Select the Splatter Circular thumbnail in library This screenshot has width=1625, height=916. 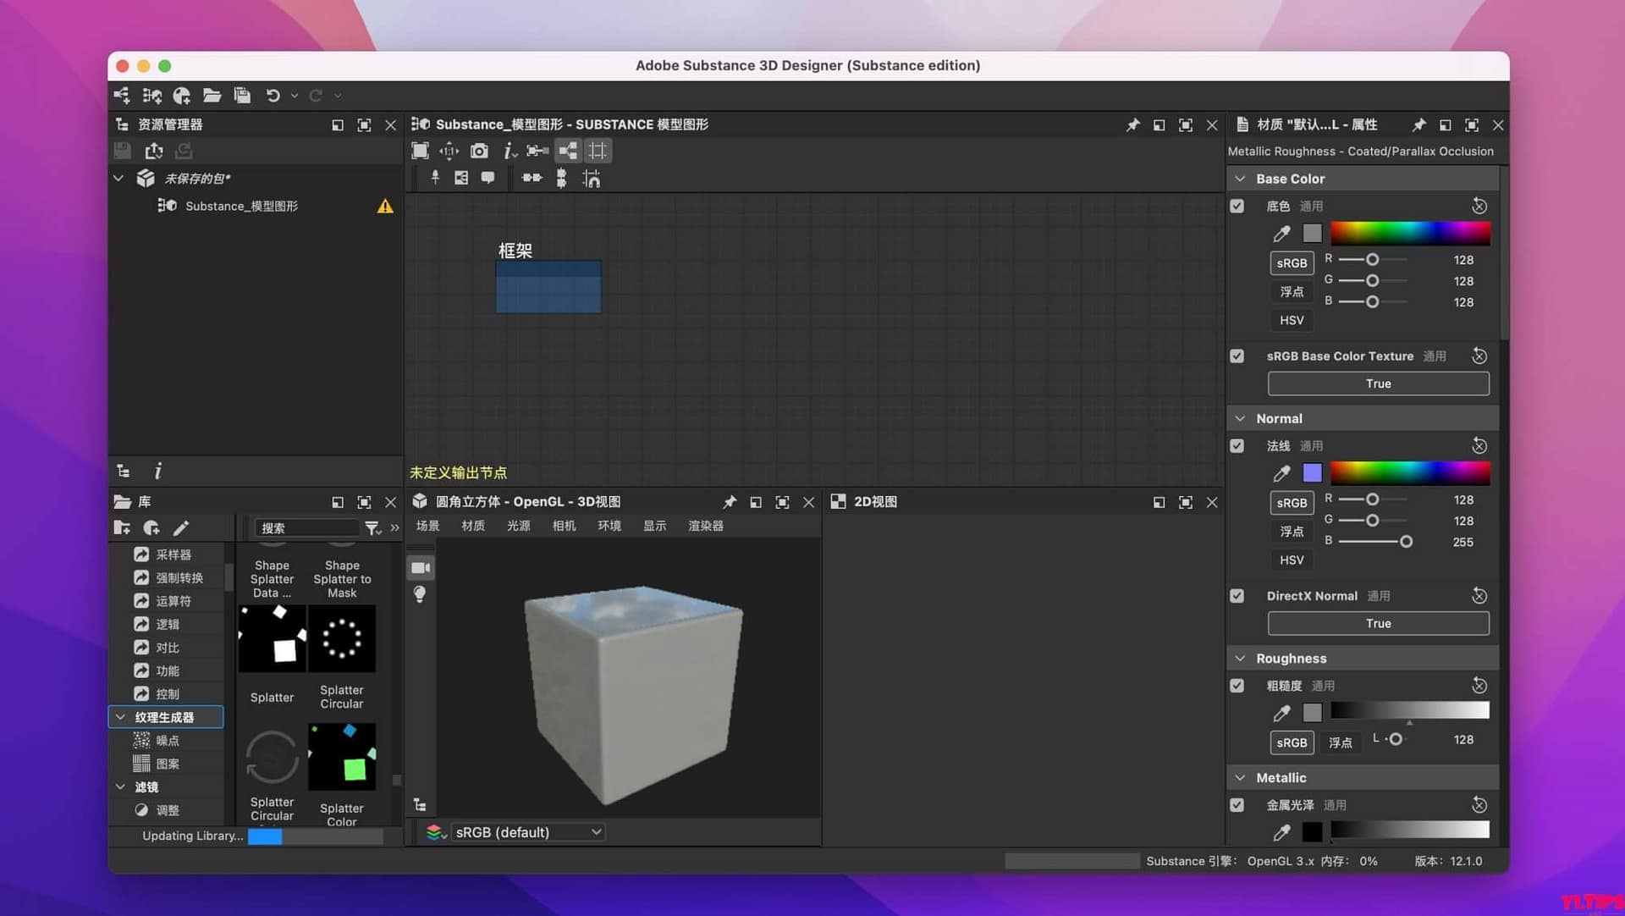click(342, 639)
